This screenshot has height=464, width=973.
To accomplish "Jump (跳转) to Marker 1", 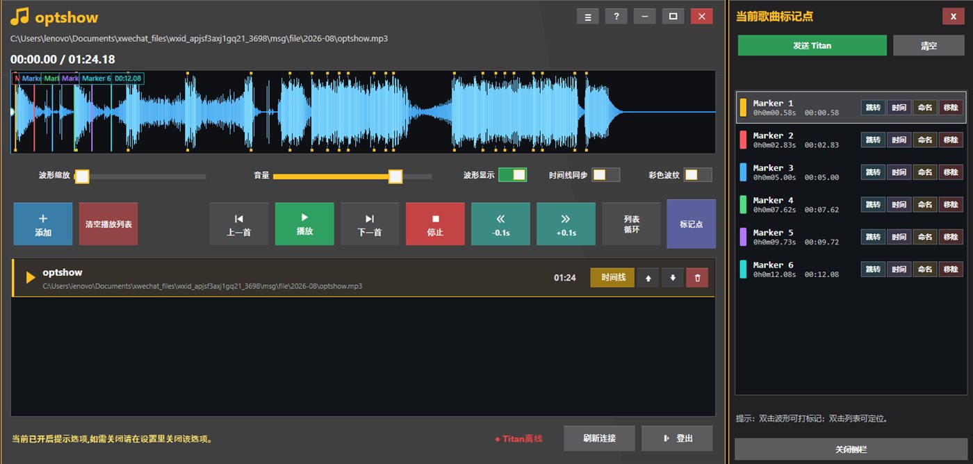I will 873,108.
